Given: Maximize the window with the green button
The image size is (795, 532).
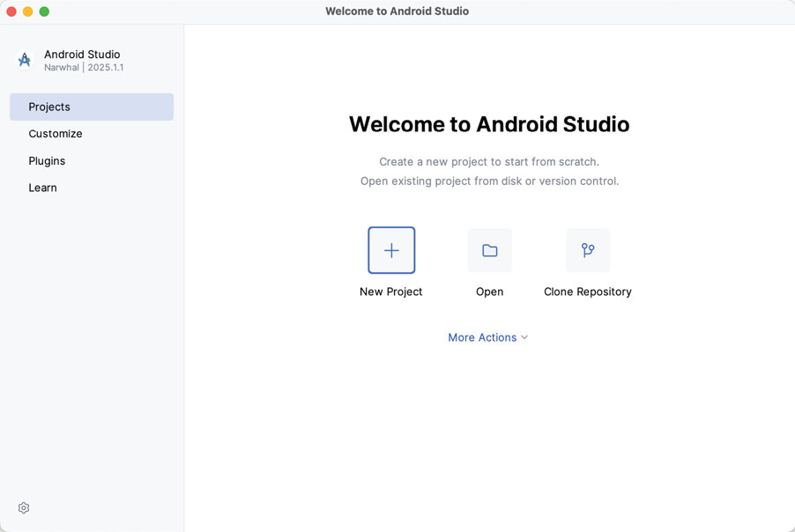Looking at the screenshot, I should (44, 11).
